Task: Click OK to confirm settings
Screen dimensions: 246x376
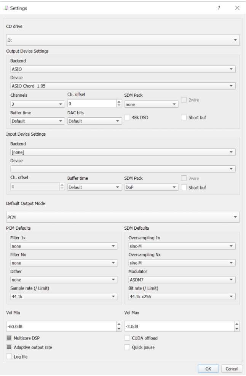Action: (x=208, y=369)
